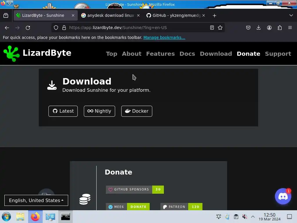This screenshot has height=223, width=297.
Task: Click the Firefox taskbar icon
Action: [x=35, y=217]
